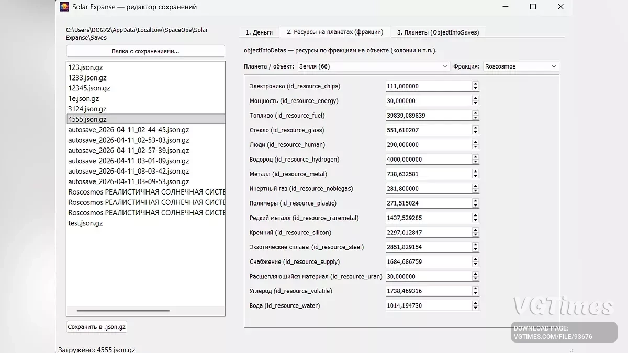The width and height of the screenshot is (628, 353).
Task: Decrease the Silicon value using down arrow
Action: pyautogui.click(x=475, y=235)
